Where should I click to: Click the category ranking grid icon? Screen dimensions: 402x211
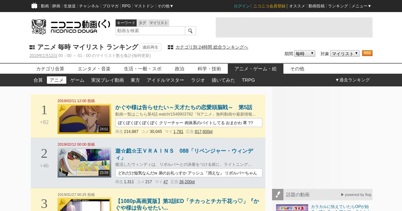point(171,47)
